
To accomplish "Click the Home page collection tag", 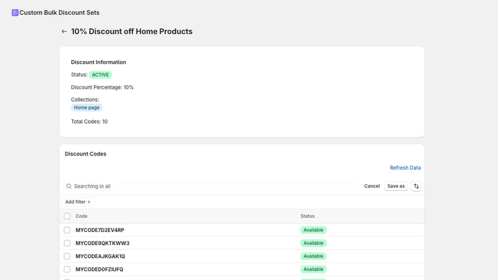I will pos(87,108).
